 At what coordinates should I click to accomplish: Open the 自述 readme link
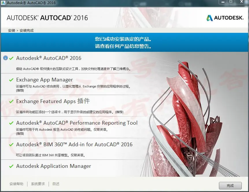(56, 184)
